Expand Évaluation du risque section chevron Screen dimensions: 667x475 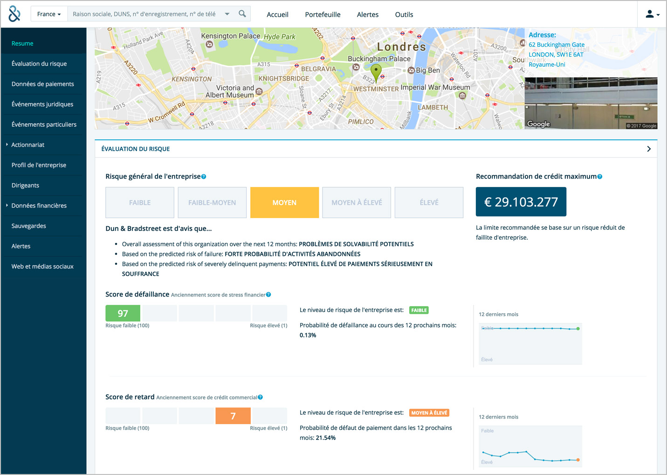[x=649, y=149]
